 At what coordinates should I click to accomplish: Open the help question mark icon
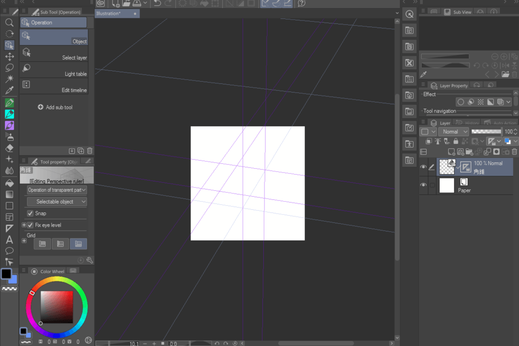(301, 3)
